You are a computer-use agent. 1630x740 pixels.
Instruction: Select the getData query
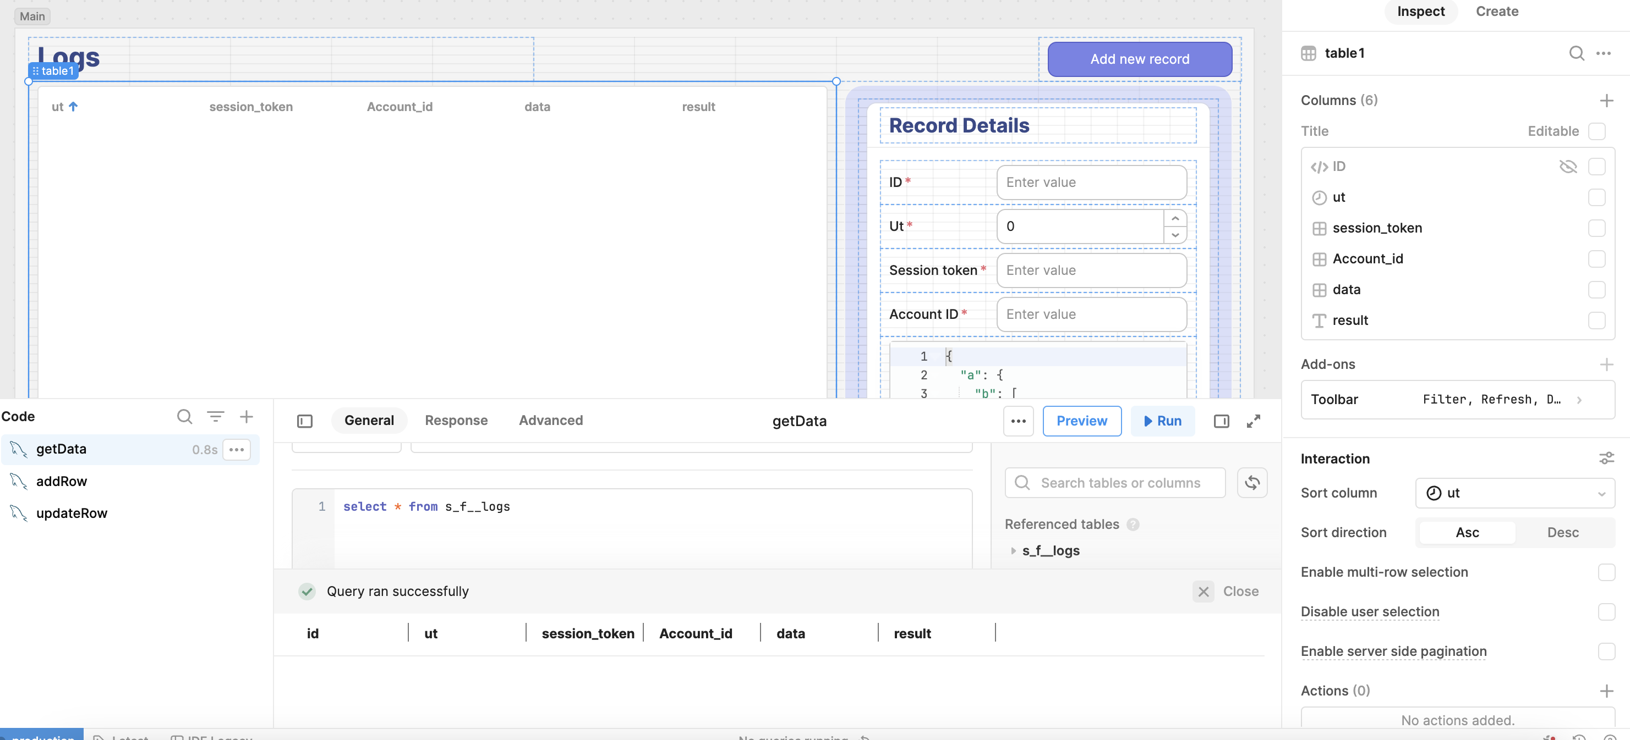(130, 449)
